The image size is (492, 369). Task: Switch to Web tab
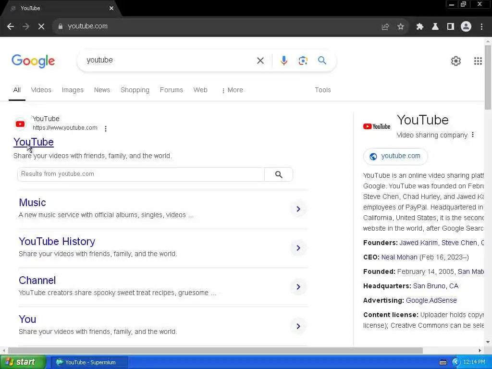(x=200, y=90)
